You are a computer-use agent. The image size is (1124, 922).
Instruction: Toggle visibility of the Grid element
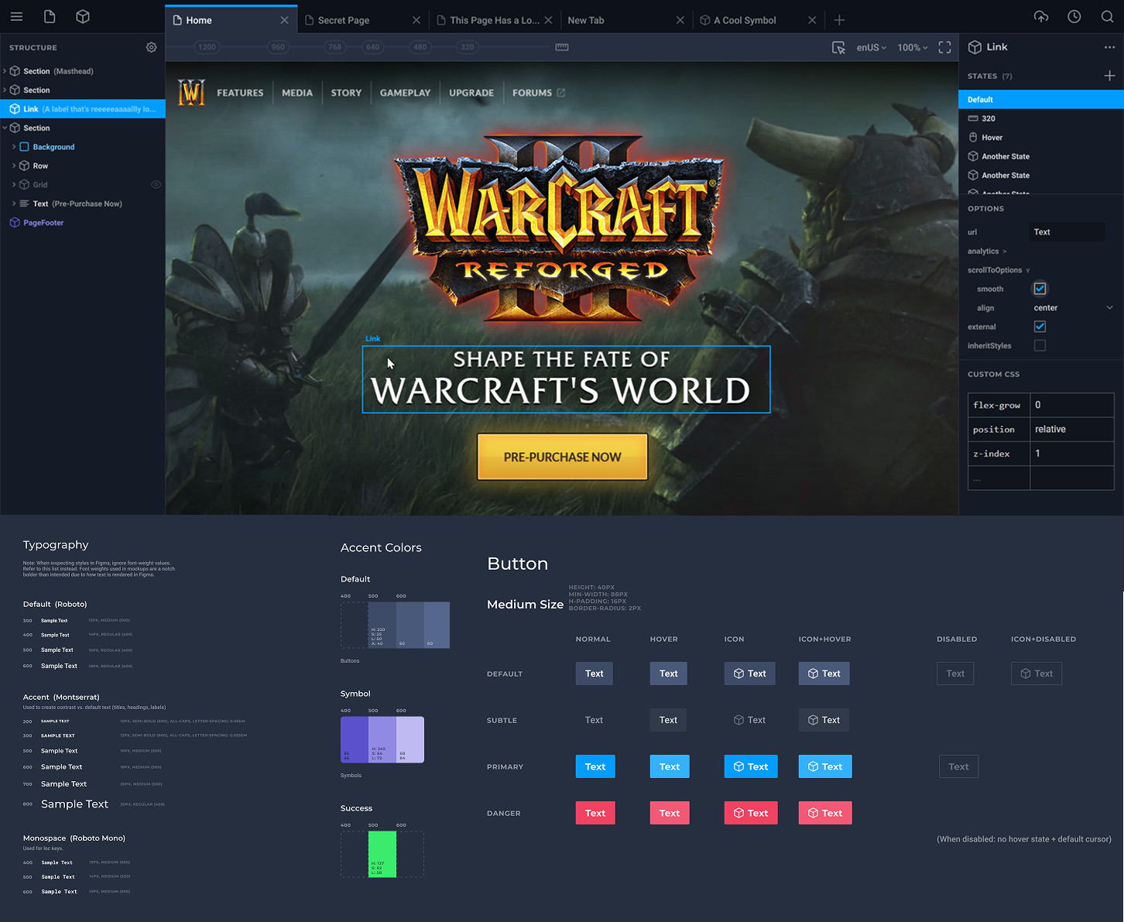(x=156, y=184)
